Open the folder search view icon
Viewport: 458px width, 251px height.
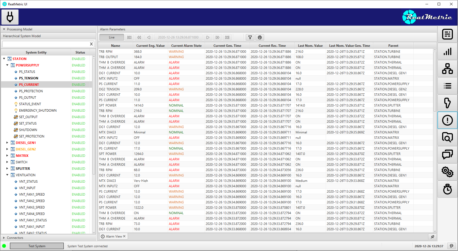(x=447, y=137)
